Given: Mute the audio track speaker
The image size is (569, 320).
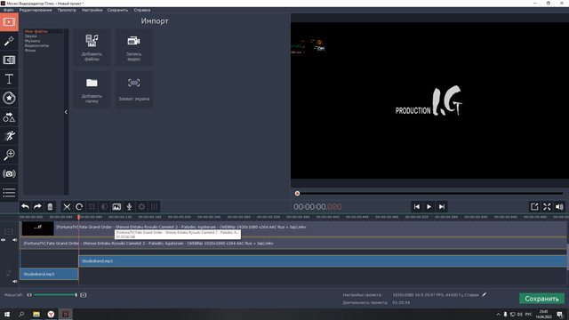Looking at the screenshot, I should [15, 281].
